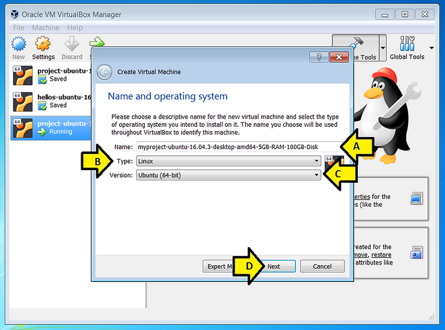
Task: Open Global Tools in the manager toolbar
Action: click(x=407, y=47)
